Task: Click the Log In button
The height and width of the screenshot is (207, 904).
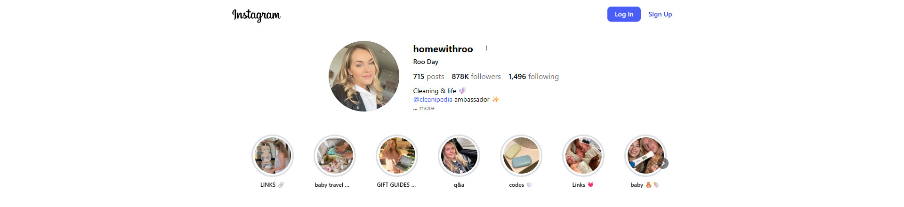Action: pyautogui.click(x=624, y=14)
